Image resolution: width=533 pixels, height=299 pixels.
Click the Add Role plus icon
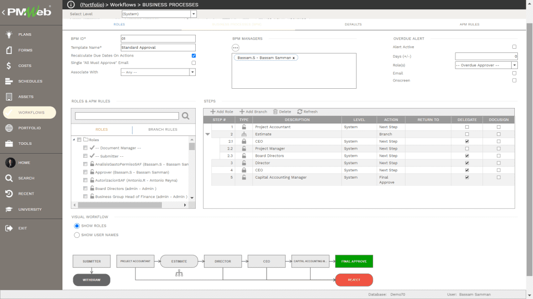click(x=213, y=112)
